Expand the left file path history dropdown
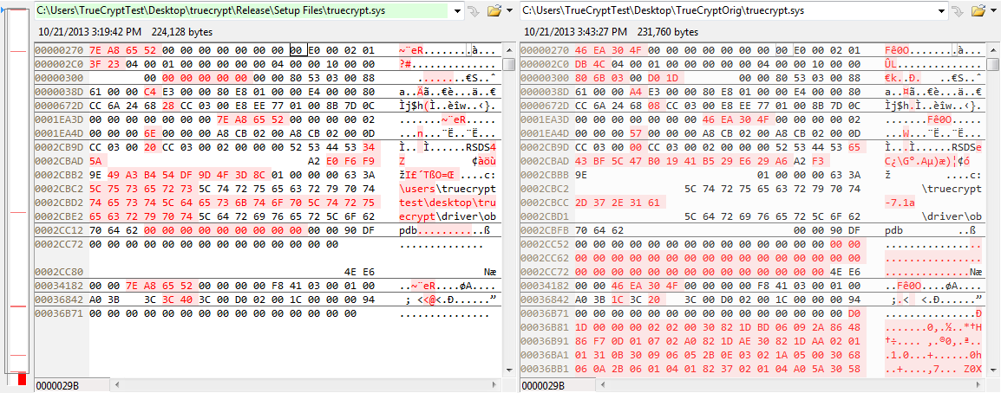Viewport: 1001px width, 393px height. point(457,11)
